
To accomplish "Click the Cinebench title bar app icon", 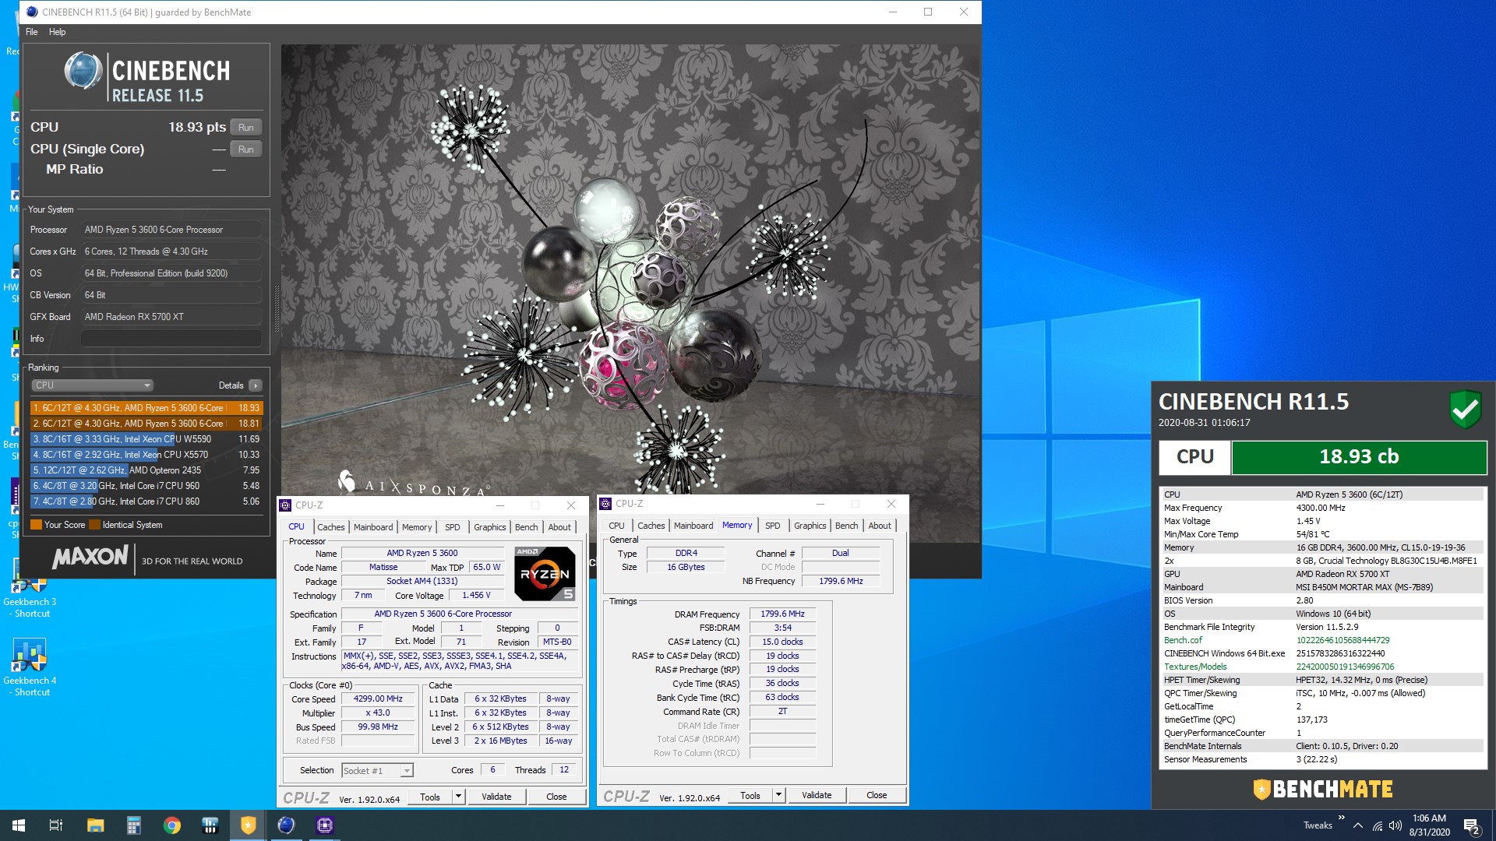I will pos(31,12).
